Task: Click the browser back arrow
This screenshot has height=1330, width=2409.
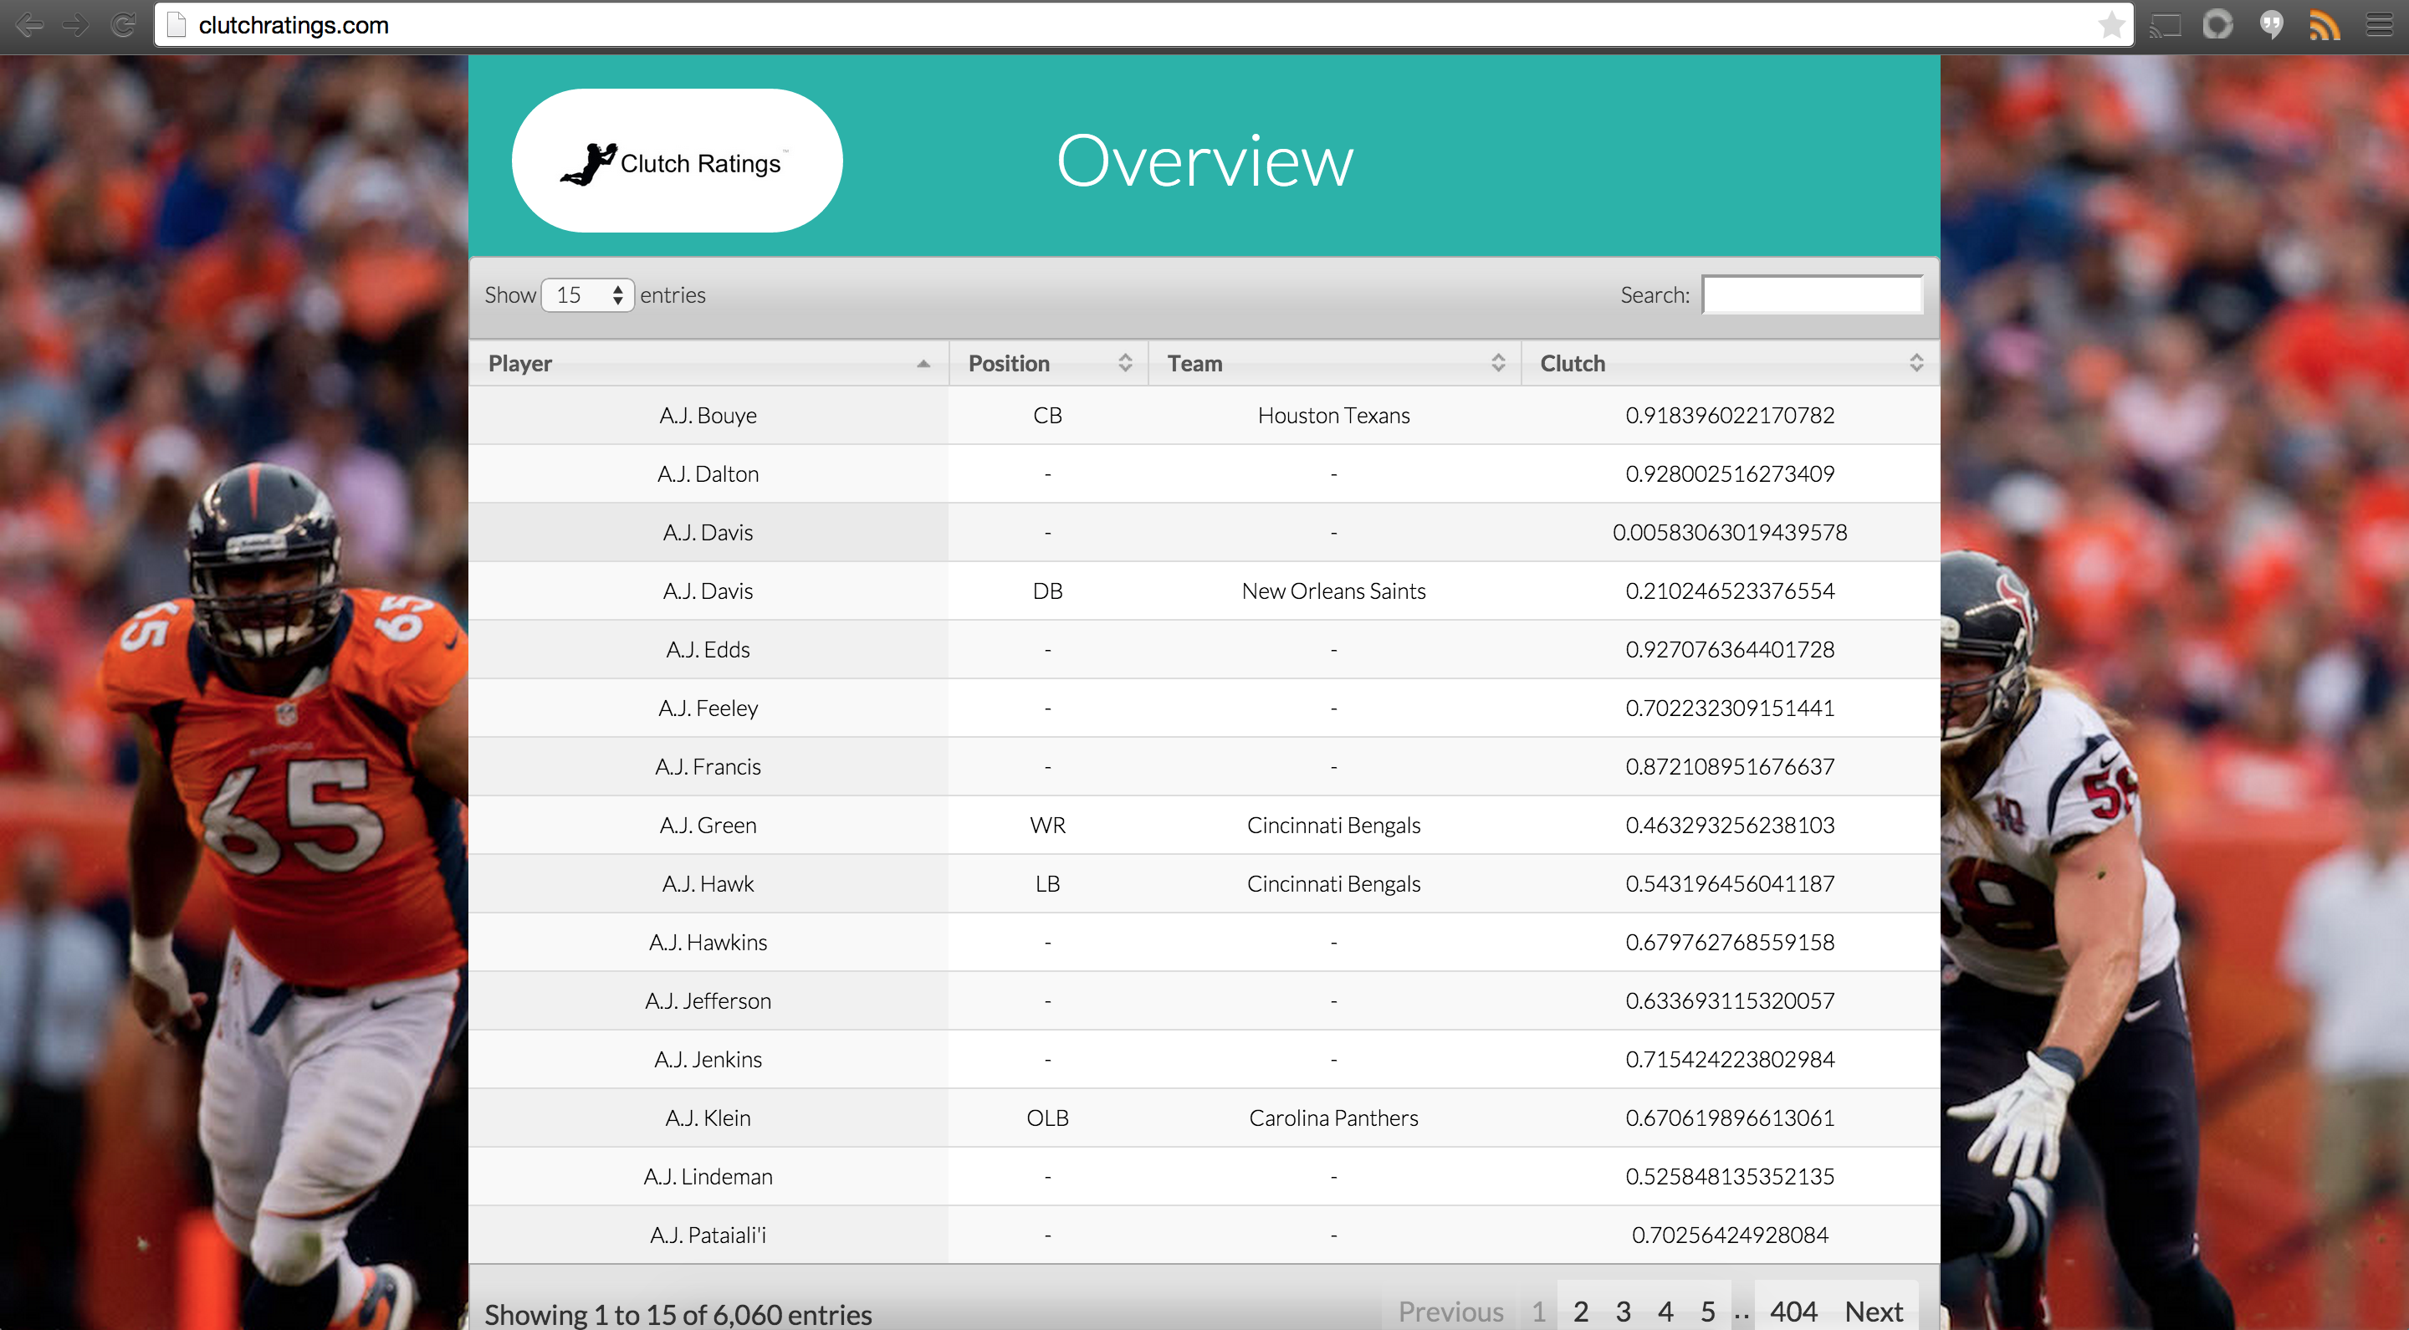Action: tap(30, 25)
